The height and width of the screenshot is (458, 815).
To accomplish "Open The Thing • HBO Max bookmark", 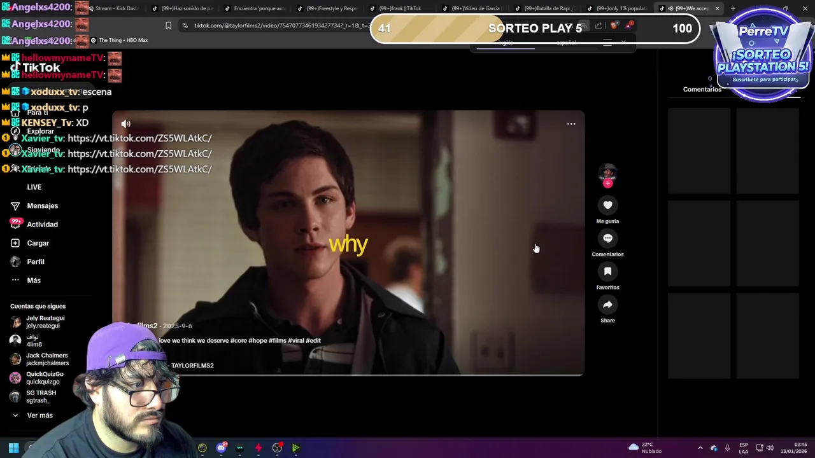I will [119, 40].
